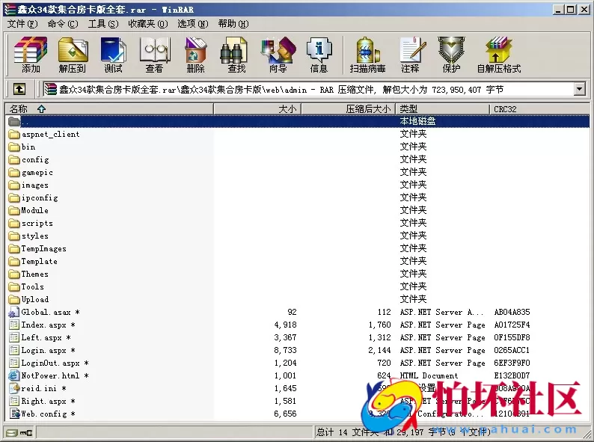The width and height of the screenshot is (594, 442).
Task: Select the aspnet_client folder icon
Action: coord(14,134)
